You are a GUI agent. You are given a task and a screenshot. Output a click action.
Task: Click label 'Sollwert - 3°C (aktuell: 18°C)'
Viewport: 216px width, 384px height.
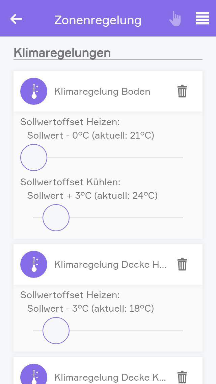(90, 309)
